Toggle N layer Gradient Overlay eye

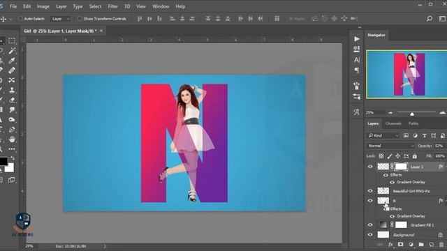click(x=393, y=216)
